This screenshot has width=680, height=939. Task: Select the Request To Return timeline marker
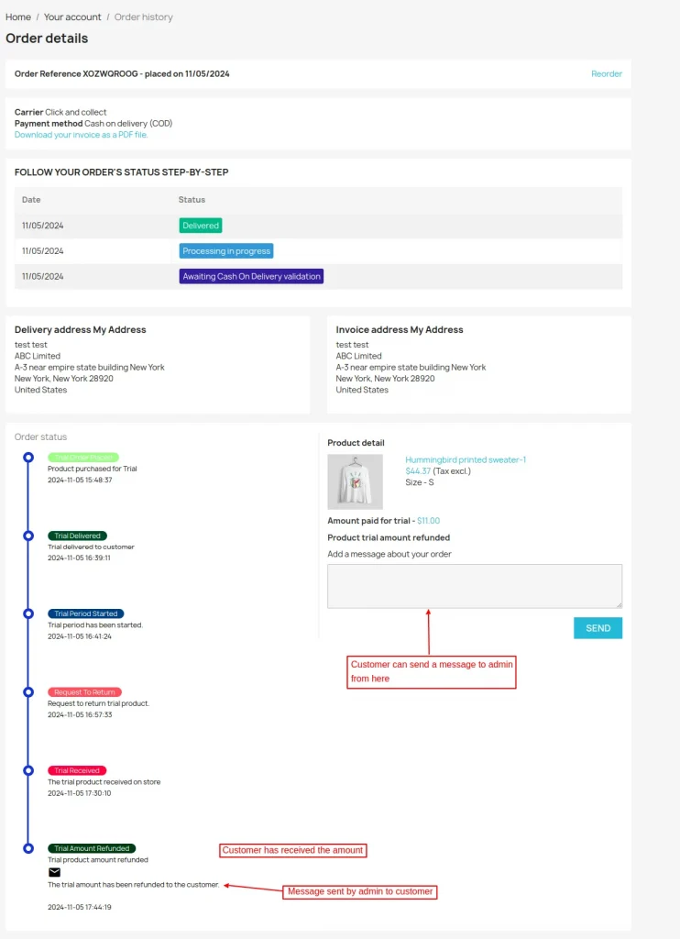pos(28,692)
